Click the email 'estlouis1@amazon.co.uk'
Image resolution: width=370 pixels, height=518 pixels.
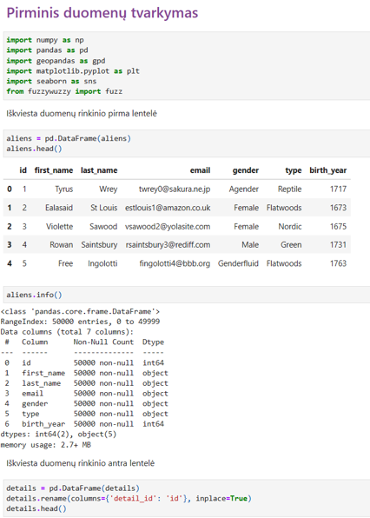(x=168, y=208)
